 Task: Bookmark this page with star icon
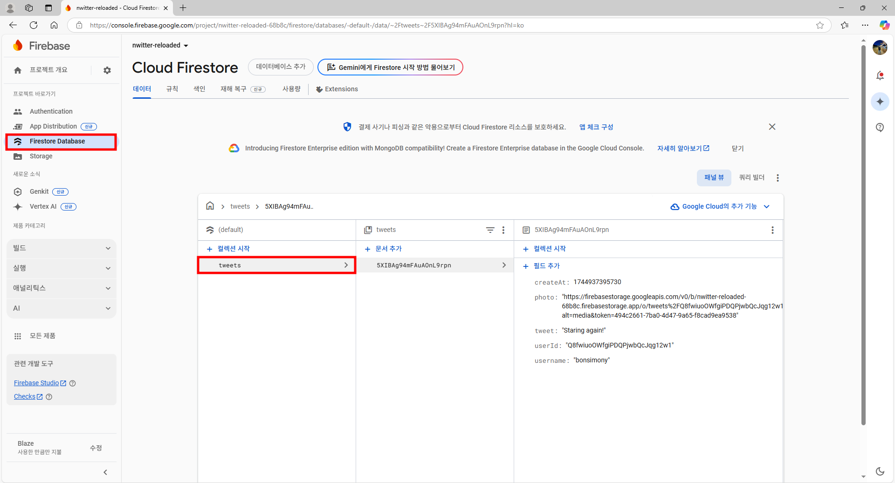click(820, 25)
